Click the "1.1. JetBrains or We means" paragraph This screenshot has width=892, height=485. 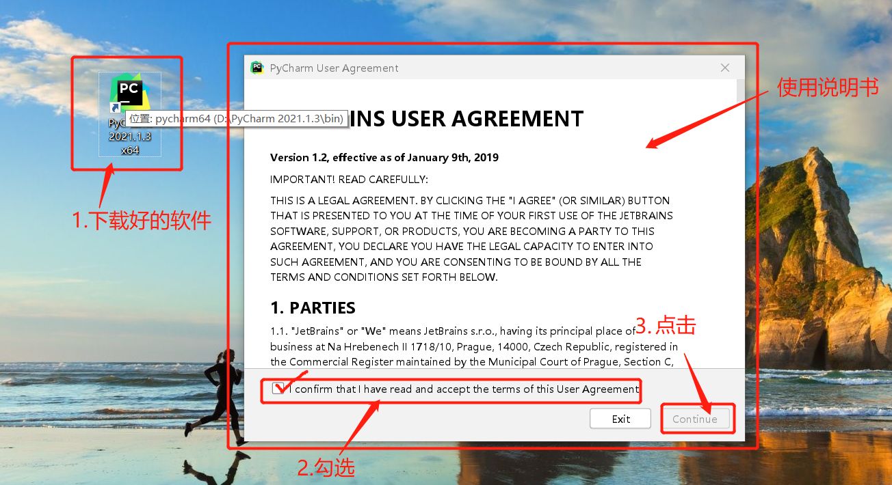(x=474, y=346)
